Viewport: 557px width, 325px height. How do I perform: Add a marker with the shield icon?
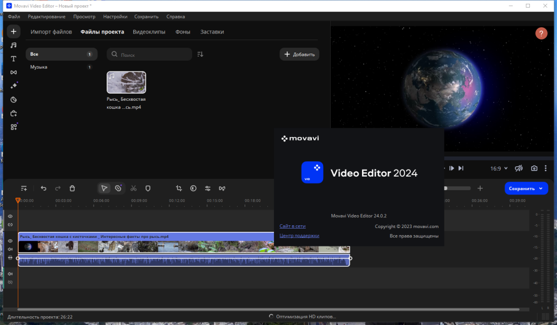[148, 188]
